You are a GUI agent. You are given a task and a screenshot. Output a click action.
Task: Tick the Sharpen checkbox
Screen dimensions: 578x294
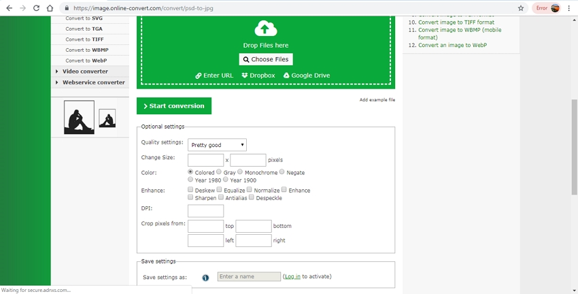[190, 197]
